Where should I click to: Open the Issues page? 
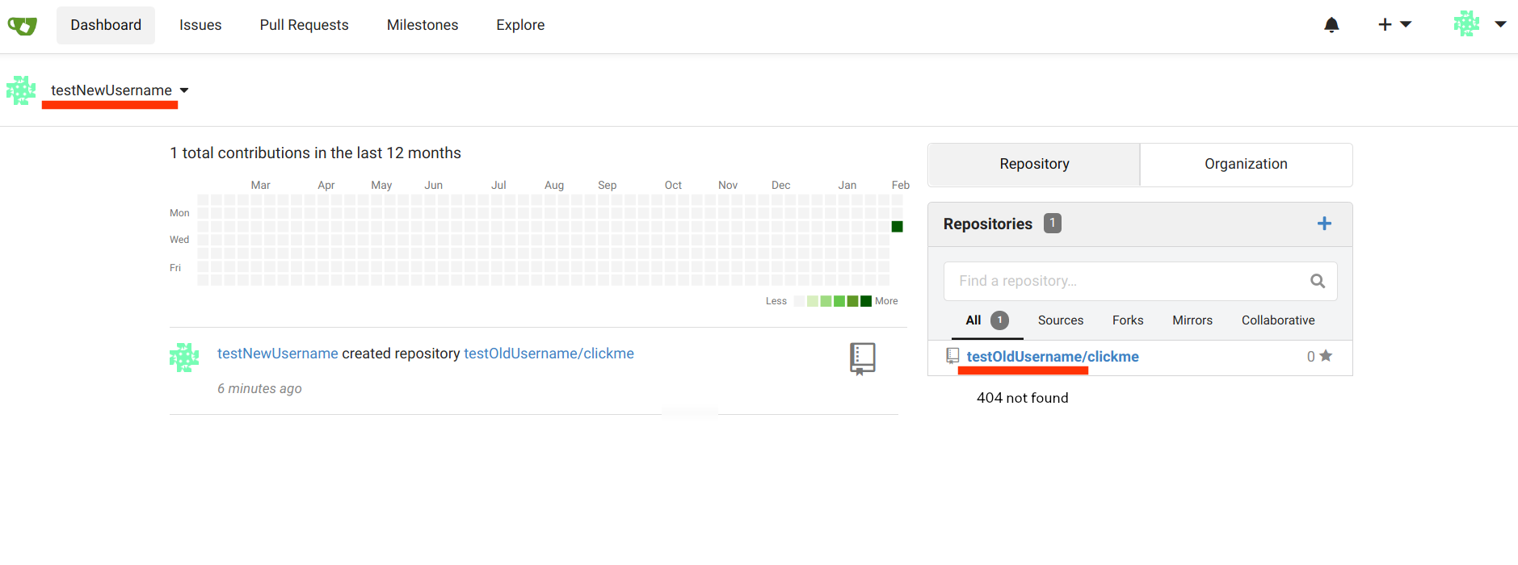[x=200, y=25]
